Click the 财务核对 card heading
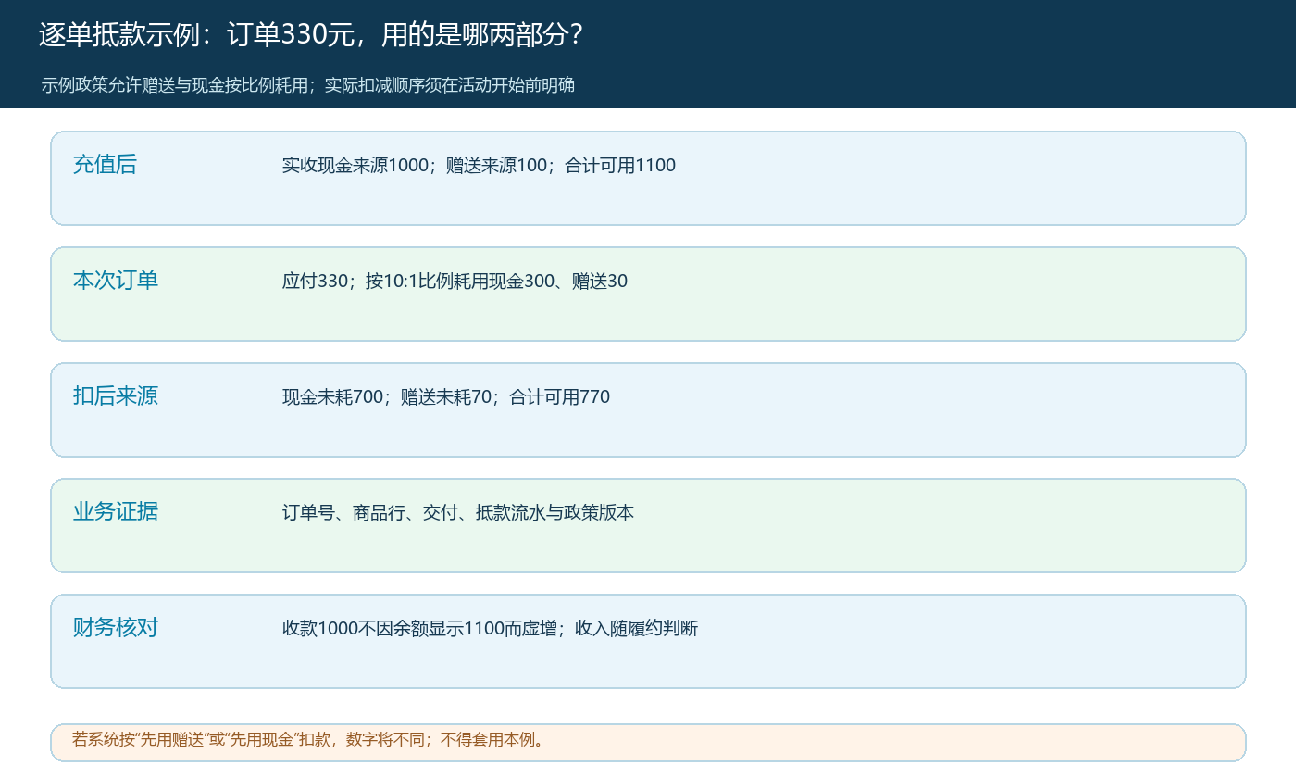This screenshot has width=1296, height=778. pos(116,628)
